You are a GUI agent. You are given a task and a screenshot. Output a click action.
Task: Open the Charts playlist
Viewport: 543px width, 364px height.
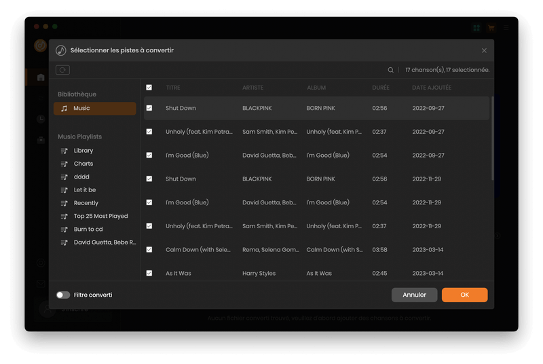click(x=83, y=164)
